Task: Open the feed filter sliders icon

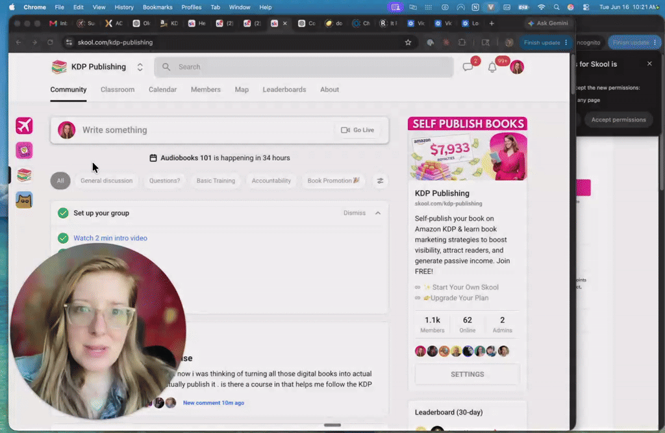Action: click(x=380, y=181)
